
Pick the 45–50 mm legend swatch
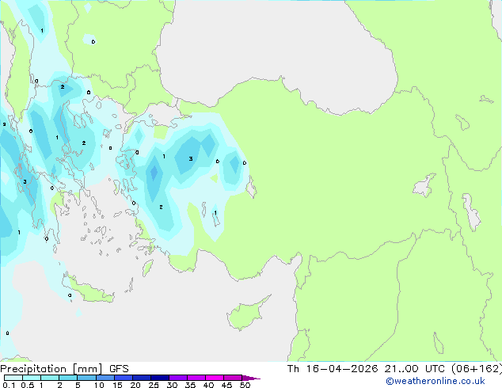[x=233, y=378]
